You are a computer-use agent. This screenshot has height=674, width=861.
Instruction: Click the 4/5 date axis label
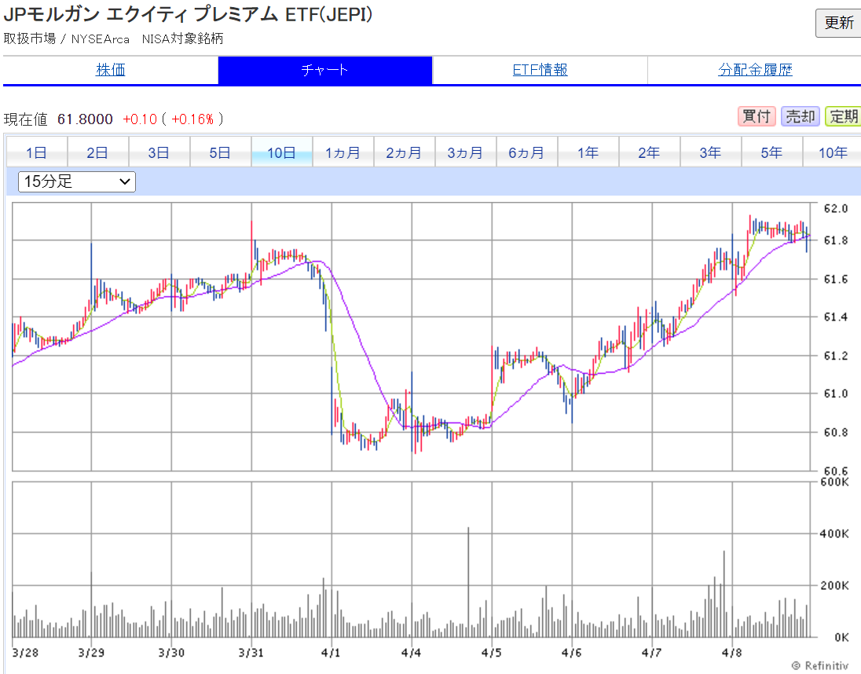(492, 653)
